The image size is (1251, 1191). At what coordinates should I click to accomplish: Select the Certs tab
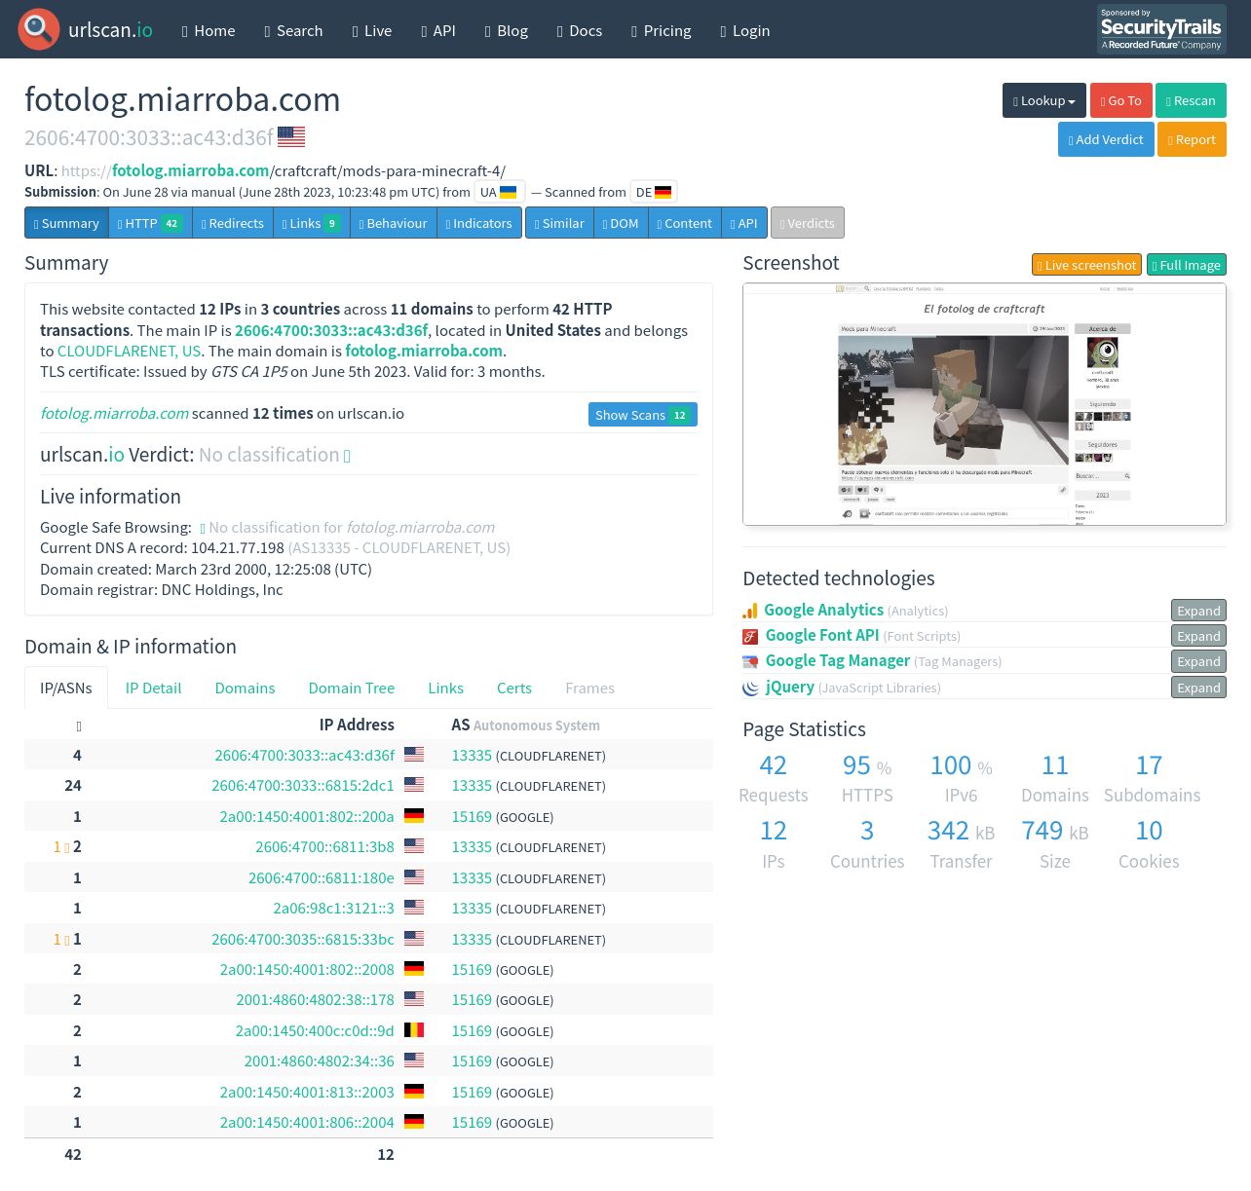(x=514, y=688)
